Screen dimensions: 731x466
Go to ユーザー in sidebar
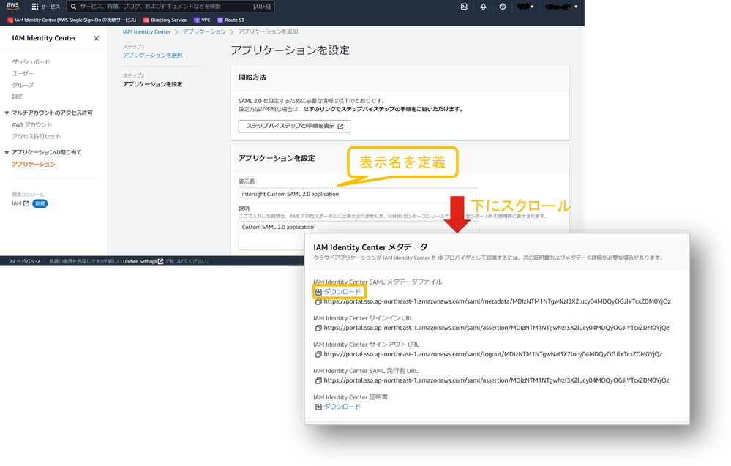(x=23, y=74)
